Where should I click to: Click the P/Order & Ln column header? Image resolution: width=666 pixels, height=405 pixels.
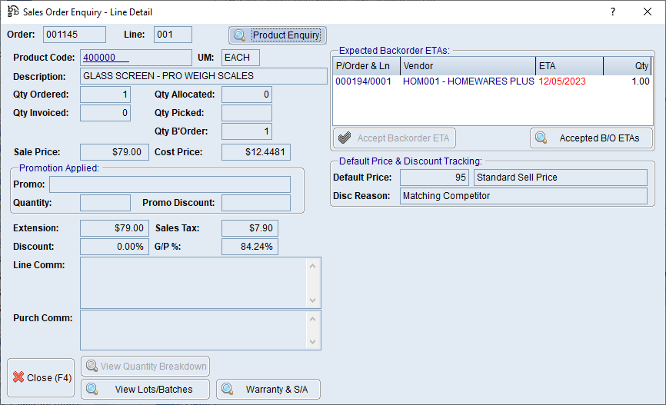366,66
